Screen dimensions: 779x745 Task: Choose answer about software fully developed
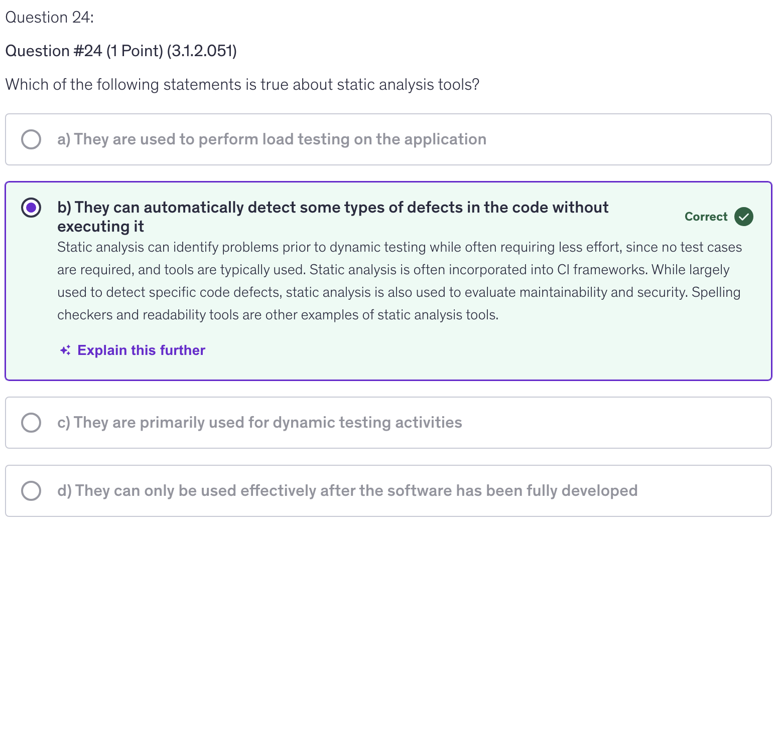347,491
